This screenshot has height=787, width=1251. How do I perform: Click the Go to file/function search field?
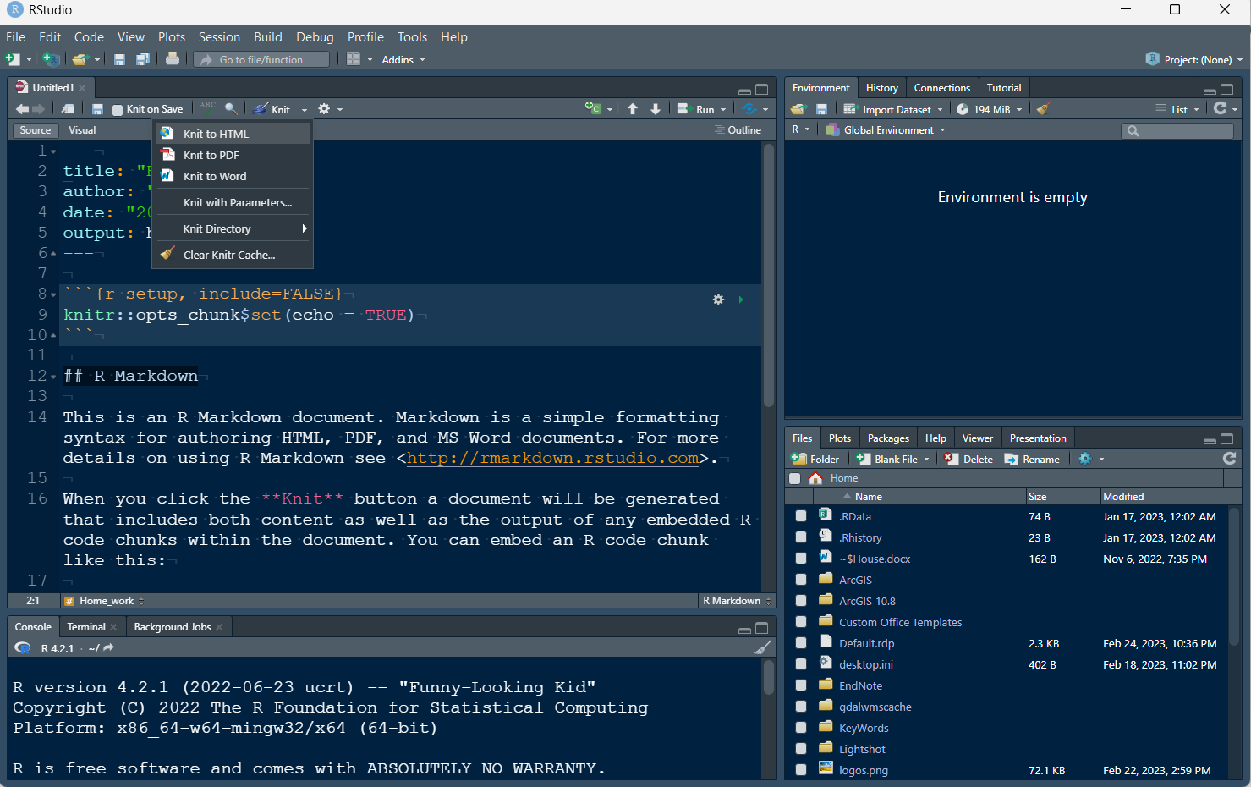click(261, 59)
